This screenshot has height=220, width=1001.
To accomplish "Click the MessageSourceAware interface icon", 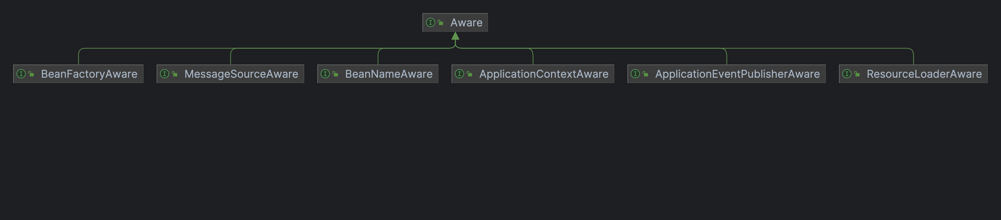I will pos(165,73).
